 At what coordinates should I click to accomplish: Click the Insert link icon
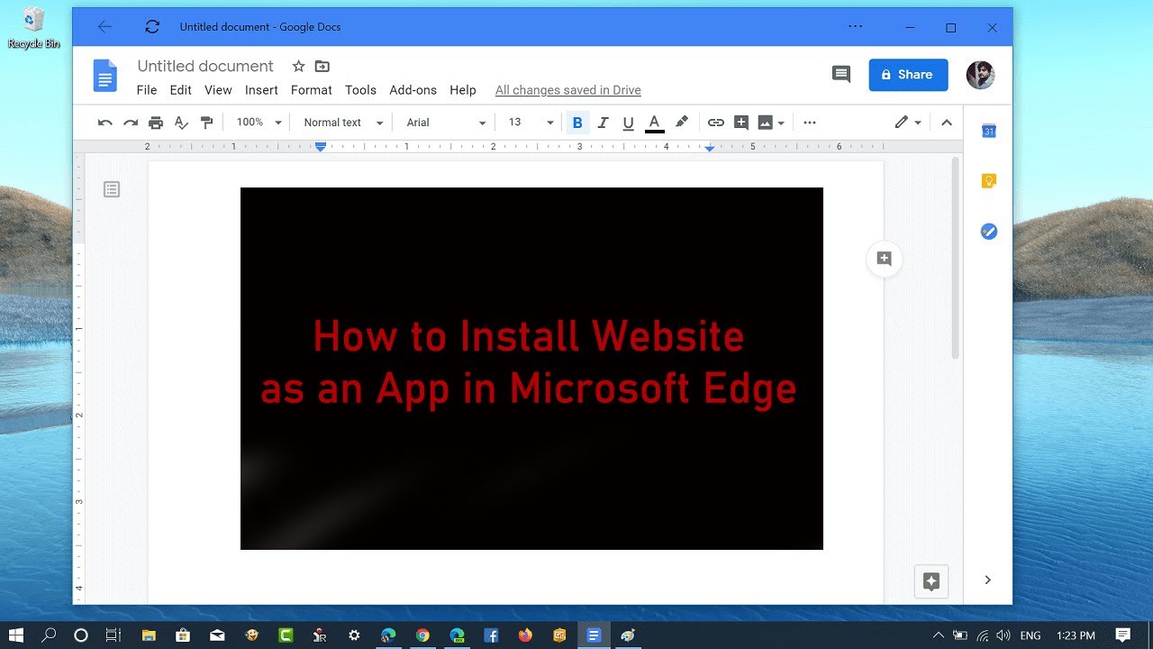point(716,123)
